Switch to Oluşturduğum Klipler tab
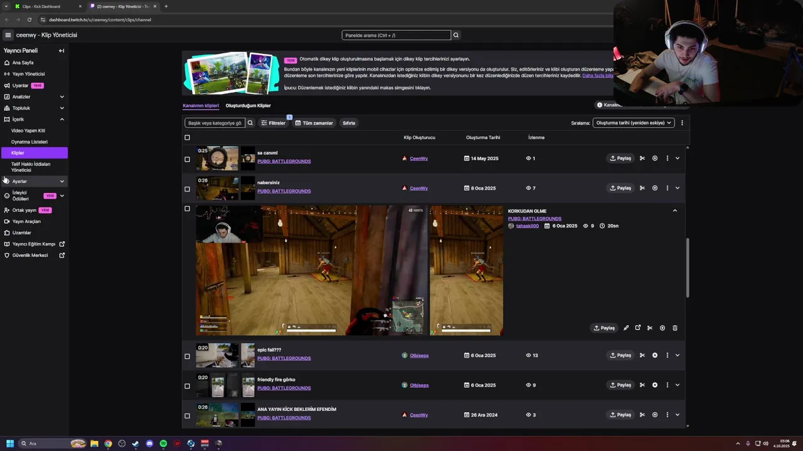Screen dimensions: 803x451 click(x=248, y=105)
